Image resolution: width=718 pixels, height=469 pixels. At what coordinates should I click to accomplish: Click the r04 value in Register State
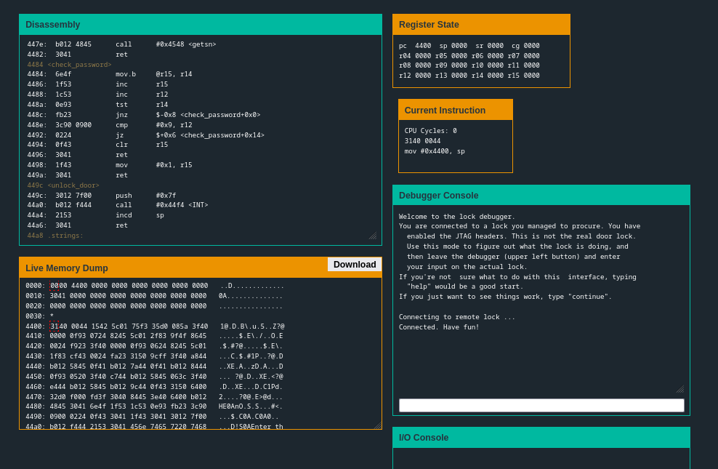pos(423,56)
